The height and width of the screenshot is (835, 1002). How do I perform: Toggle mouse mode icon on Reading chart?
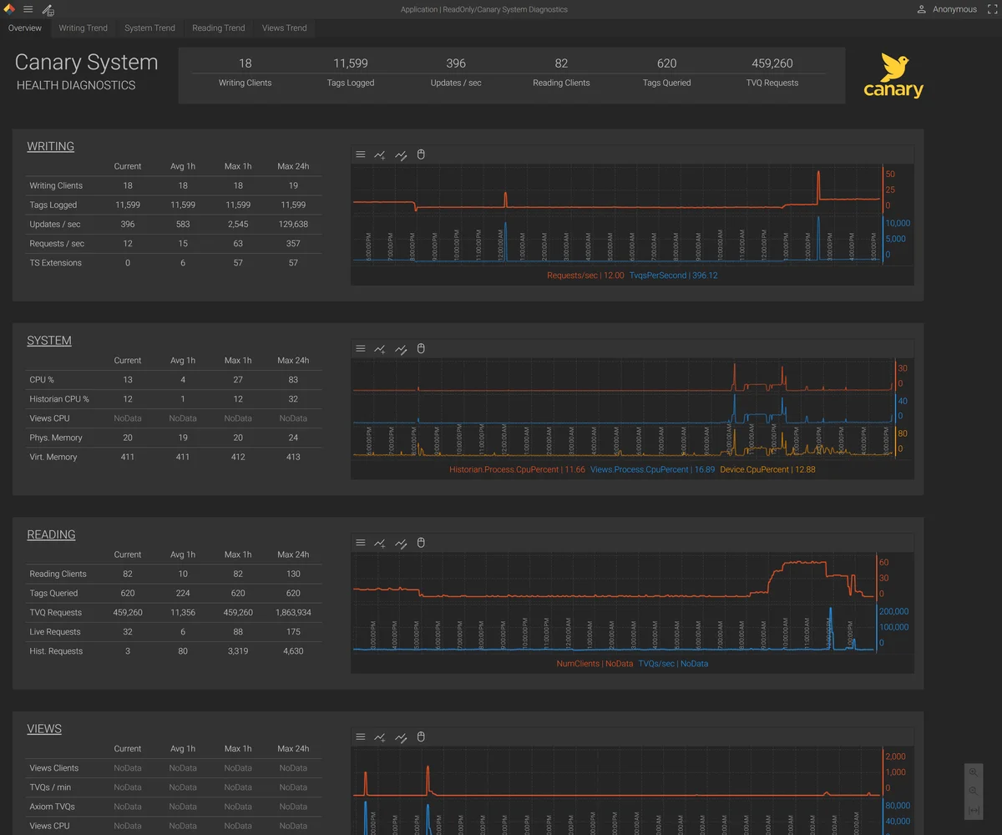coord(421,543)
